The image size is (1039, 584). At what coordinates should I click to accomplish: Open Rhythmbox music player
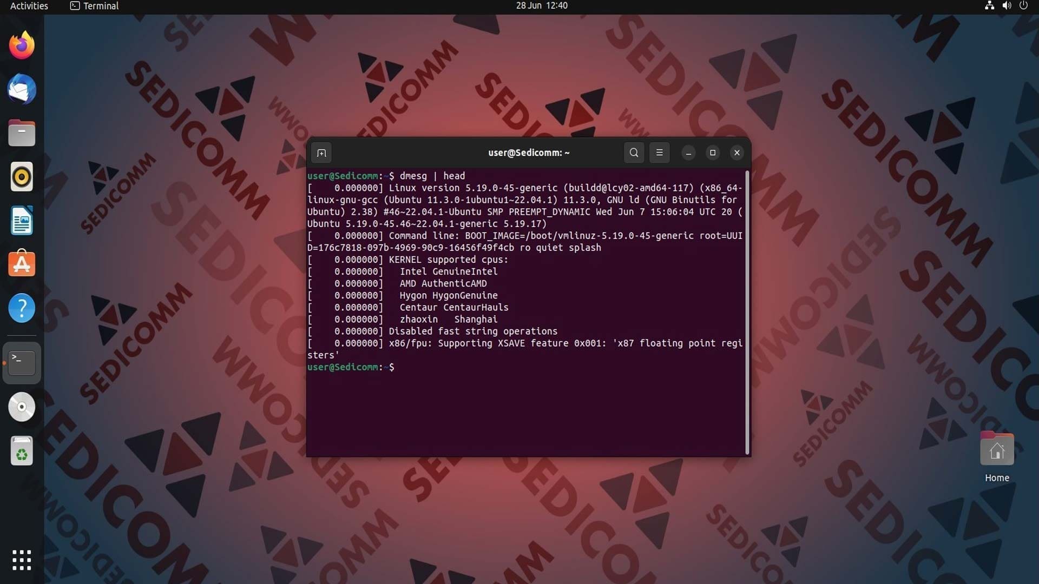tap(22, 177)
